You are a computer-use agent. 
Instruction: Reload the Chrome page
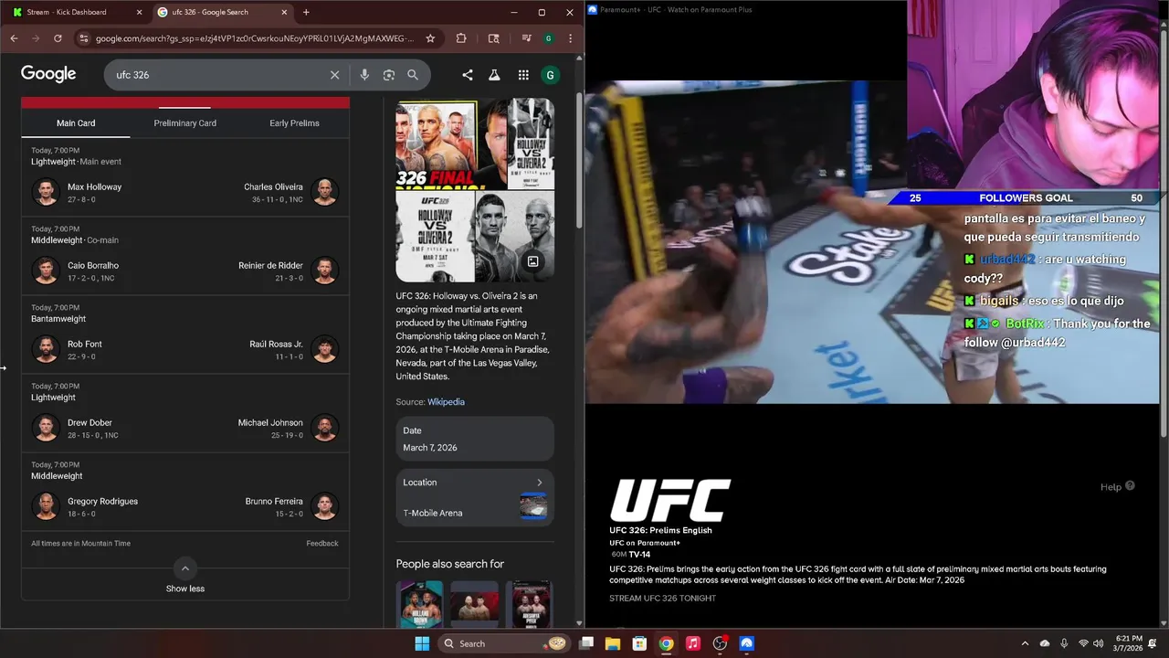(x=58, y=38)
